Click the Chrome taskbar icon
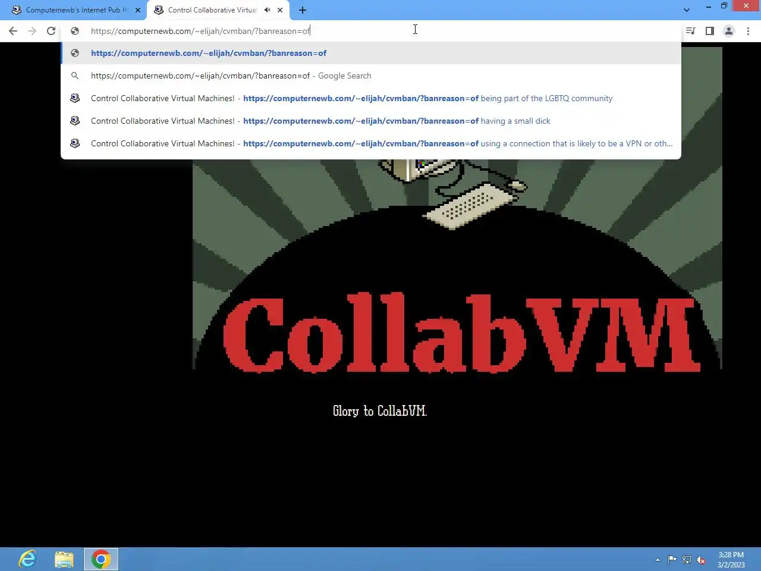The width and height of the screenshot is (761, 571). point(101,559)
